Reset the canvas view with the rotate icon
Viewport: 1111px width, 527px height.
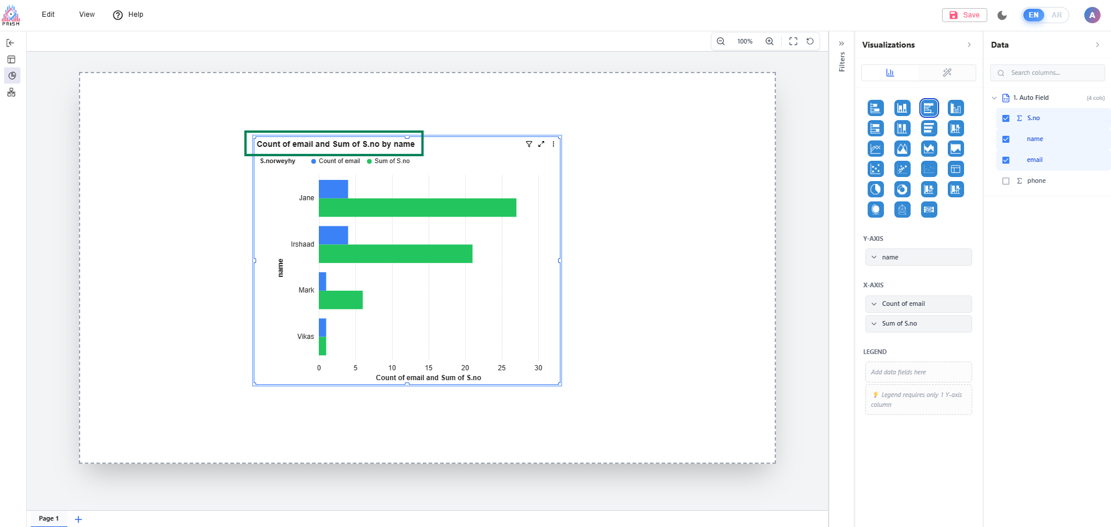(810, 41)
